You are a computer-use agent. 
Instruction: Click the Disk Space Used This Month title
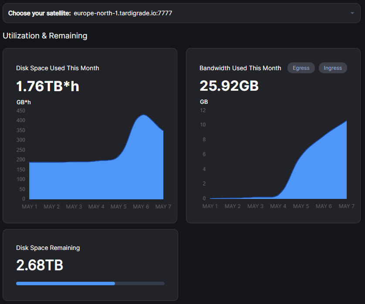[57, 68]
